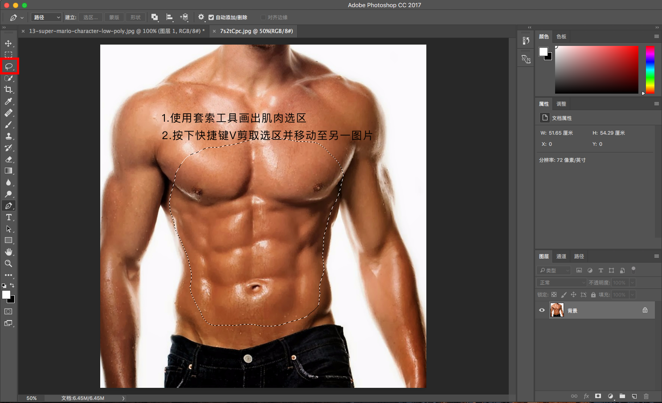Switch to 13-super-mario-character-low-poly.jpg tab

[117, 31]
